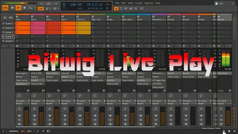This screenshot has width=238, height=134.
Task: Select the Pen tool
Action: [126, 9]
